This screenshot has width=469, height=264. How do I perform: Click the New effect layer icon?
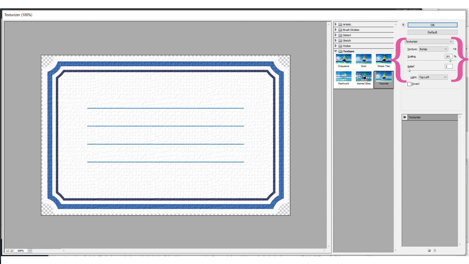428,250
